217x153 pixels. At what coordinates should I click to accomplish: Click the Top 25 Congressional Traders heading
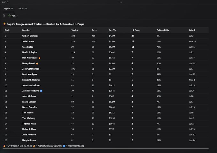pos(46,24)
